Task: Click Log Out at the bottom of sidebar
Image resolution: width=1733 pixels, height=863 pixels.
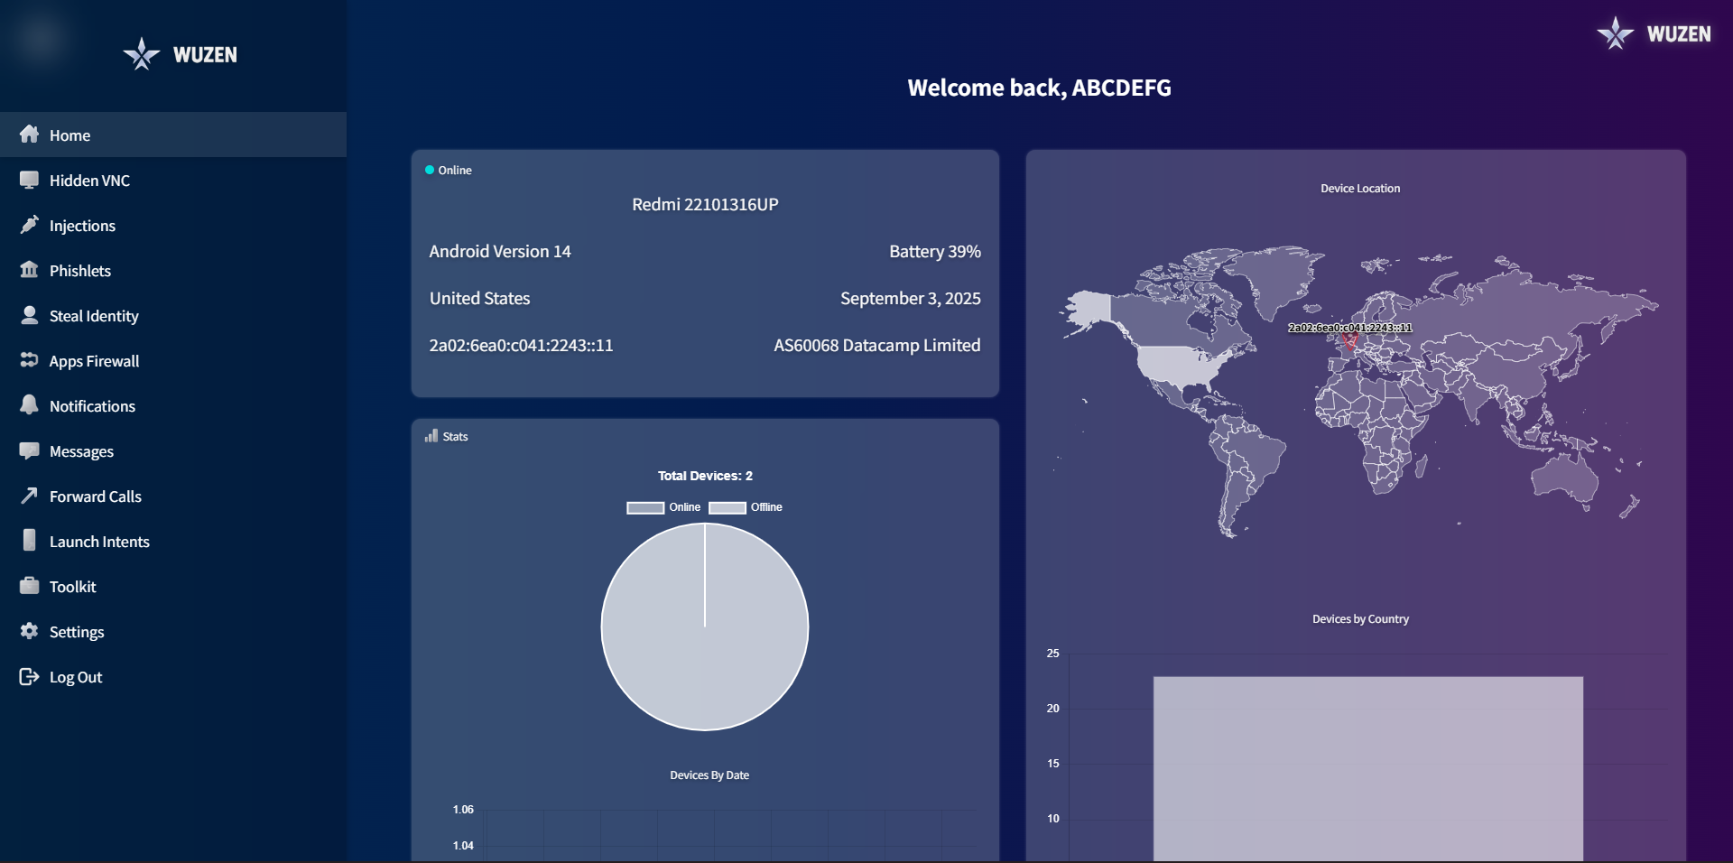Action: pos(75,676)
